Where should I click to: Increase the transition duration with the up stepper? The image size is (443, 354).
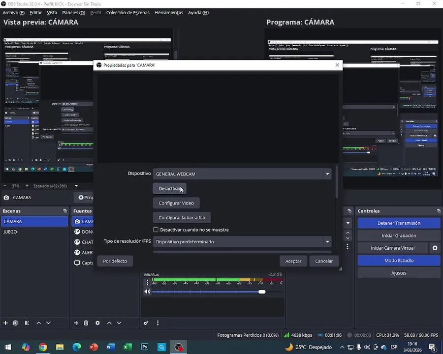click(x=348, y=233)
